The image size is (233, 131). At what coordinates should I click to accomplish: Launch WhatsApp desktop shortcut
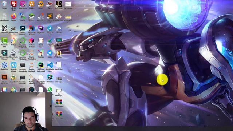[x=50, y=90]
